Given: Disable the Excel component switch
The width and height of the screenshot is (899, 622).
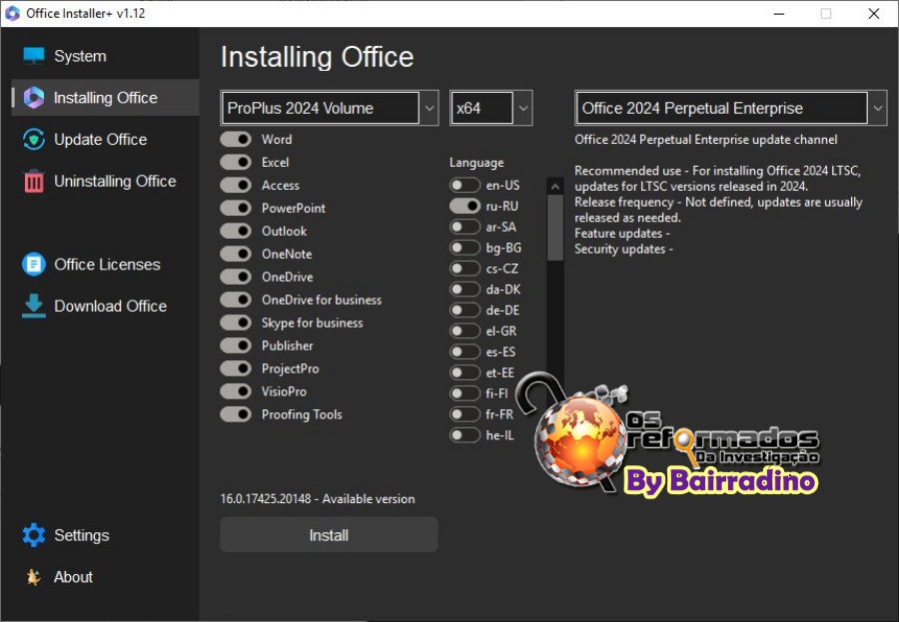Looking at the screenshot, I should click(236, 162).
